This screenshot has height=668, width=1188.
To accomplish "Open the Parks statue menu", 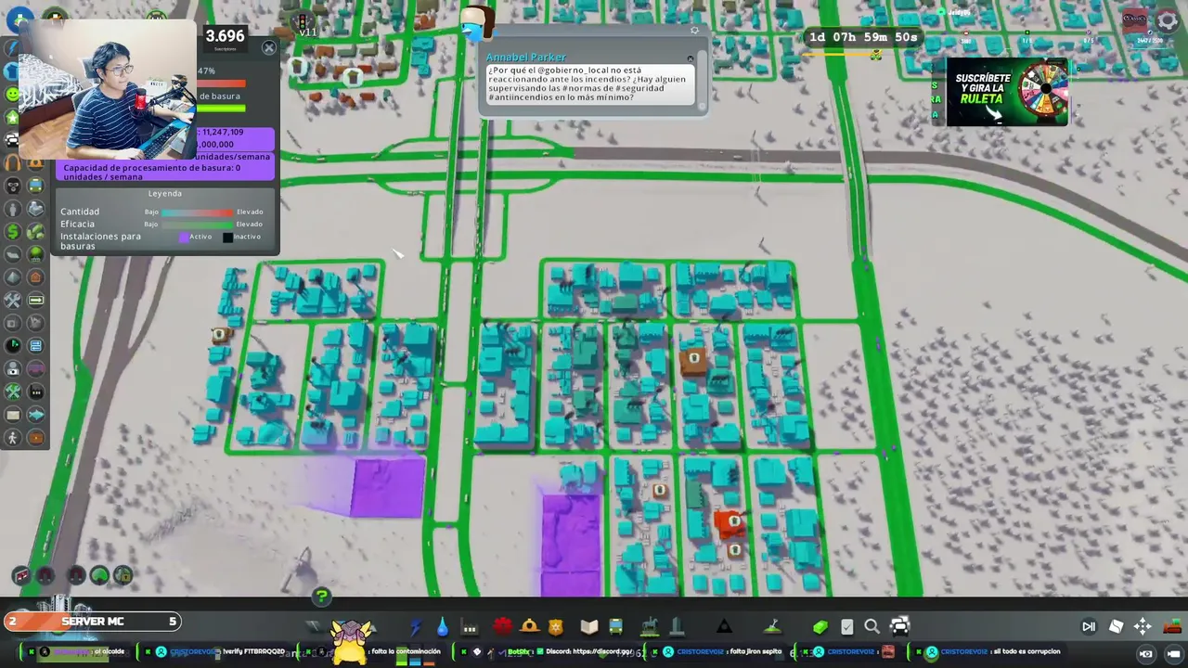I will click(650, 627).
